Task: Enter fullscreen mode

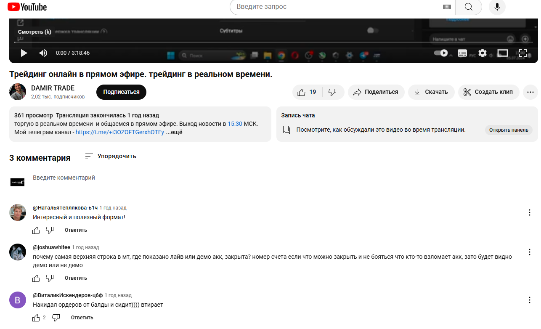Action: 522,53
